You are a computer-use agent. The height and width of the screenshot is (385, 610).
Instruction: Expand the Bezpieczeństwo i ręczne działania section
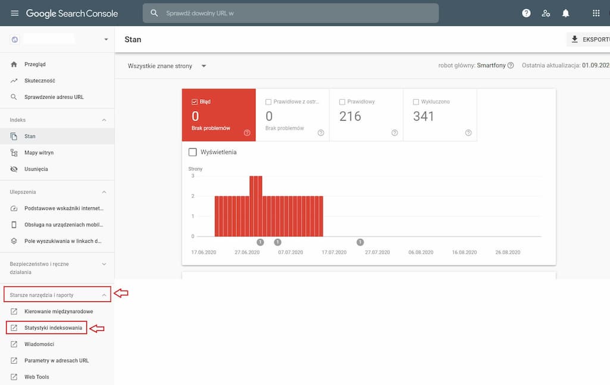[104, 263]
